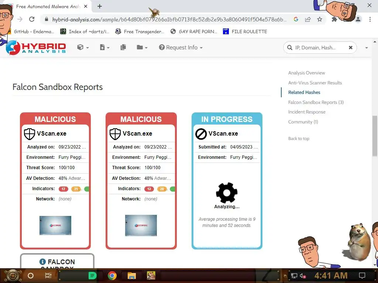Screen dimensions: 378x283
Task: Clear the search field with the X
Action: click(351, 48)
